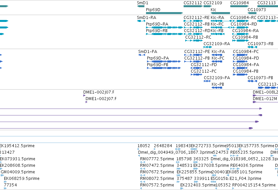
Task: Select the EK232403.5prime EST label
Action: pyautogui.click(x=198, y=185)
